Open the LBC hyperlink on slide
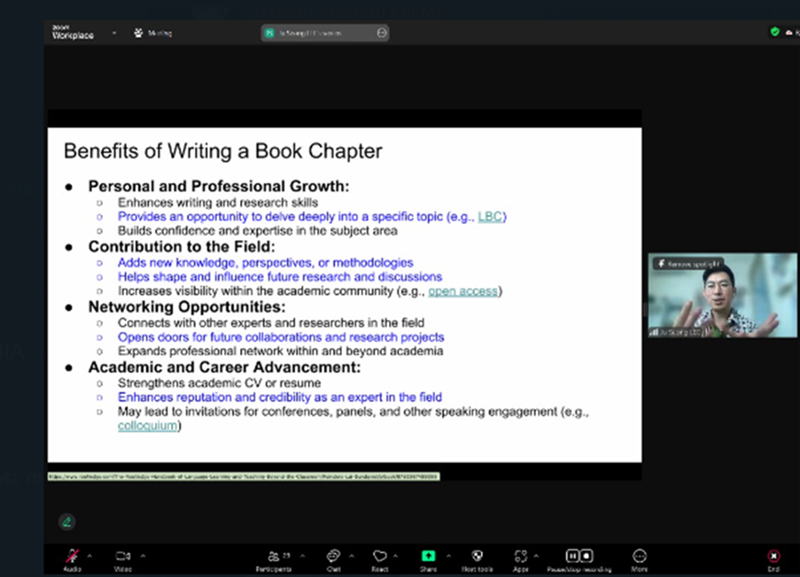 (x=491, y=216)
